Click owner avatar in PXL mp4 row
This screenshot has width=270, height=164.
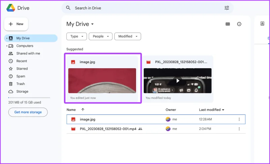[x=168, y=129]
